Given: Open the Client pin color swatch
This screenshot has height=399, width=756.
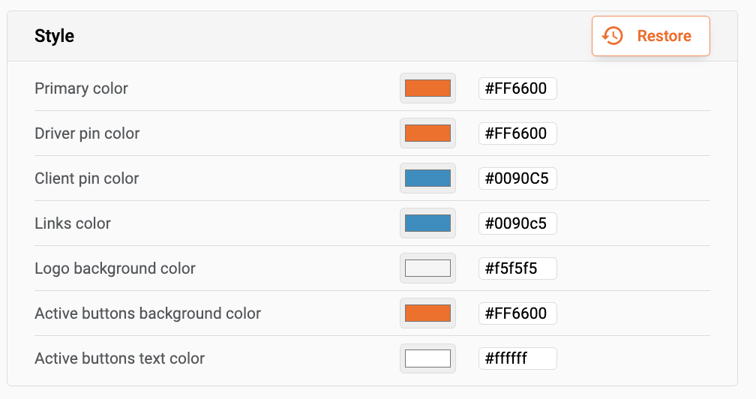Looking at the screenshot, I should 427,178.
